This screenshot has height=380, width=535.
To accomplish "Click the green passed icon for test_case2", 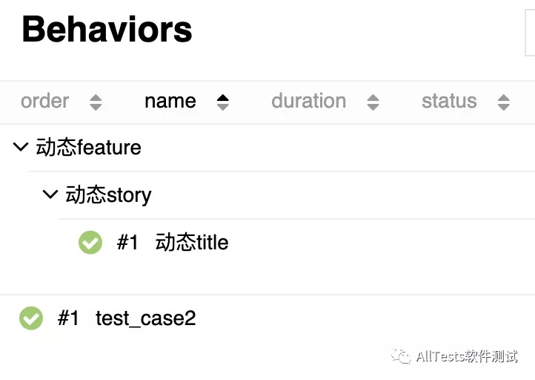I will click(x=31, y=318).
